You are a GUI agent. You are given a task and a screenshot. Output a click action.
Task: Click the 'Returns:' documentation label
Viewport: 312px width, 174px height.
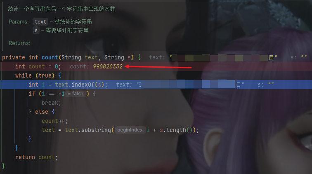[19, 43]
